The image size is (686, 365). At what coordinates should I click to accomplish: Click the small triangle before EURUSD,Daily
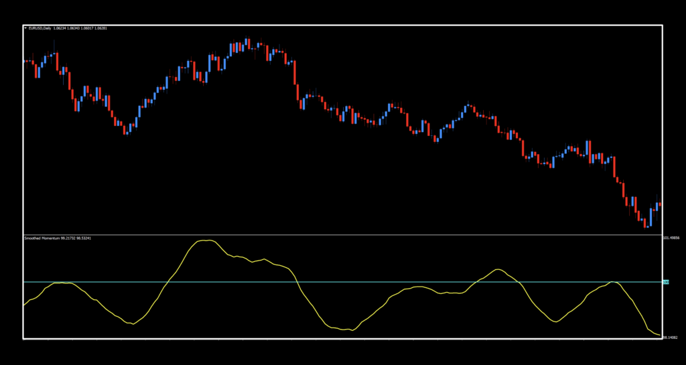(x=26, y=28)
